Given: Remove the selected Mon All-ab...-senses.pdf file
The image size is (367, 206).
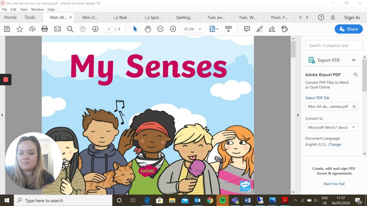Looking at the screenshot, I should pos(354,106).
